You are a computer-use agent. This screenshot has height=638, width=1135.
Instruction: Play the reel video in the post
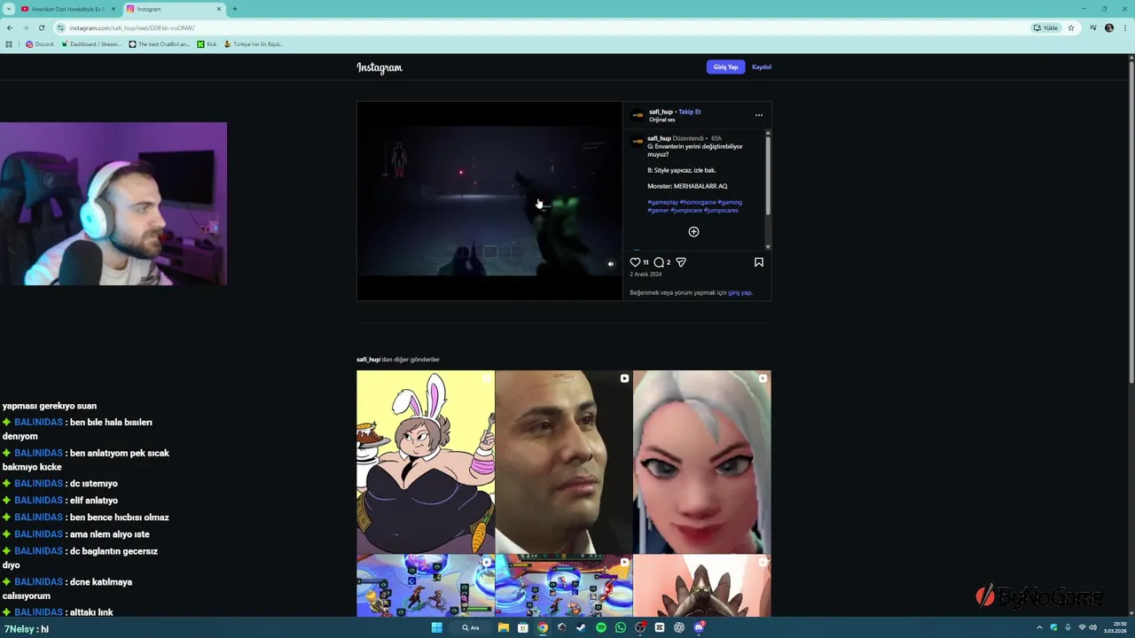tap(489, 201)
